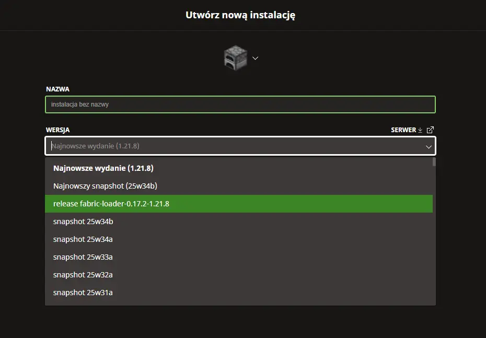The height and width of the screenshot is (338, 486).
Task: Choose release fabric-loader-0.17.2-1.21.8
Action: tap(239, 204)
